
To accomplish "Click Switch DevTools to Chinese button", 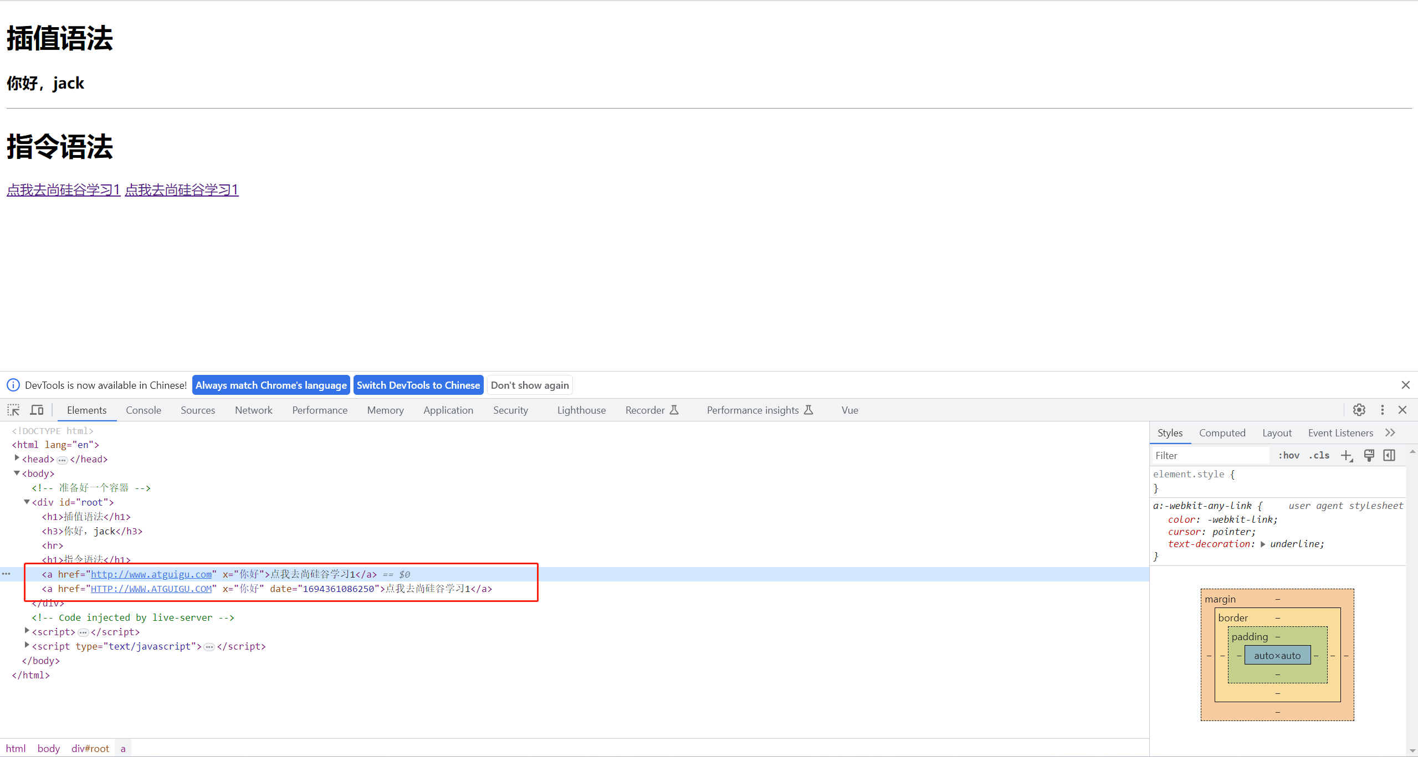I will (x=418, y=385).
